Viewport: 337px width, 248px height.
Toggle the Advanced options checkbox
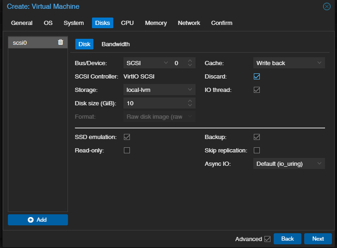(267, 239)
